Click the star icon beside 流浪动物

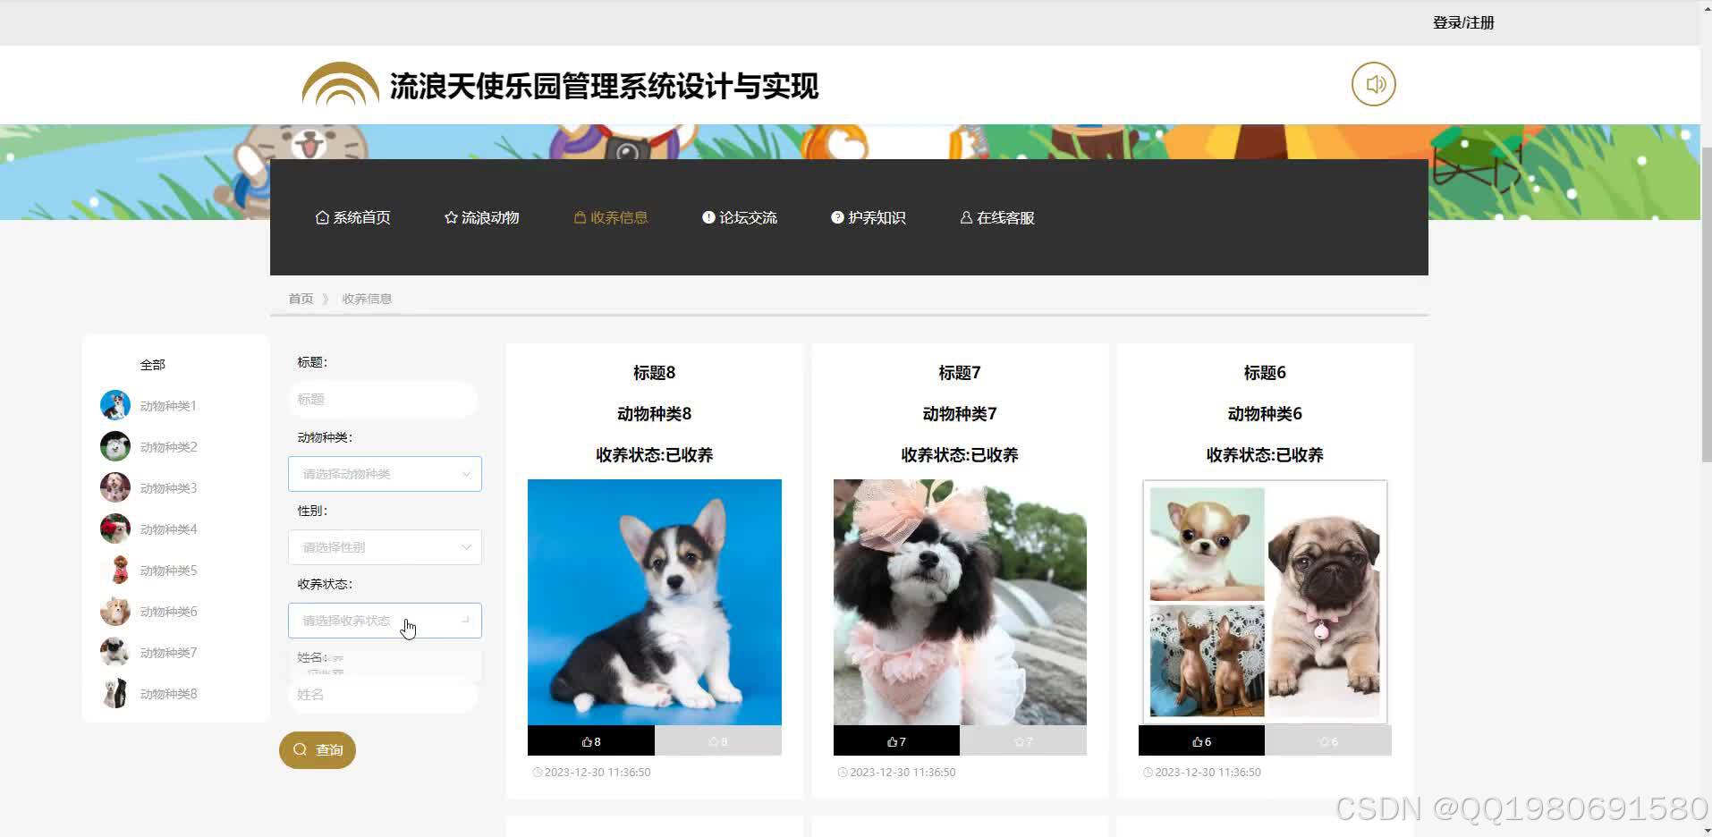pos(450,216)
